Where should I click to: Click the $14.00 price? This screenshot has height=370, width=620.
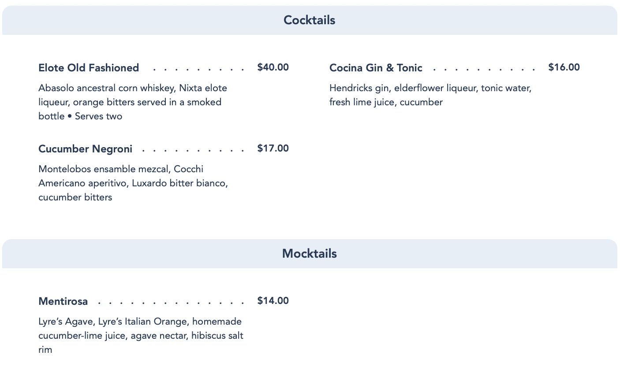(x=273, y=301)
